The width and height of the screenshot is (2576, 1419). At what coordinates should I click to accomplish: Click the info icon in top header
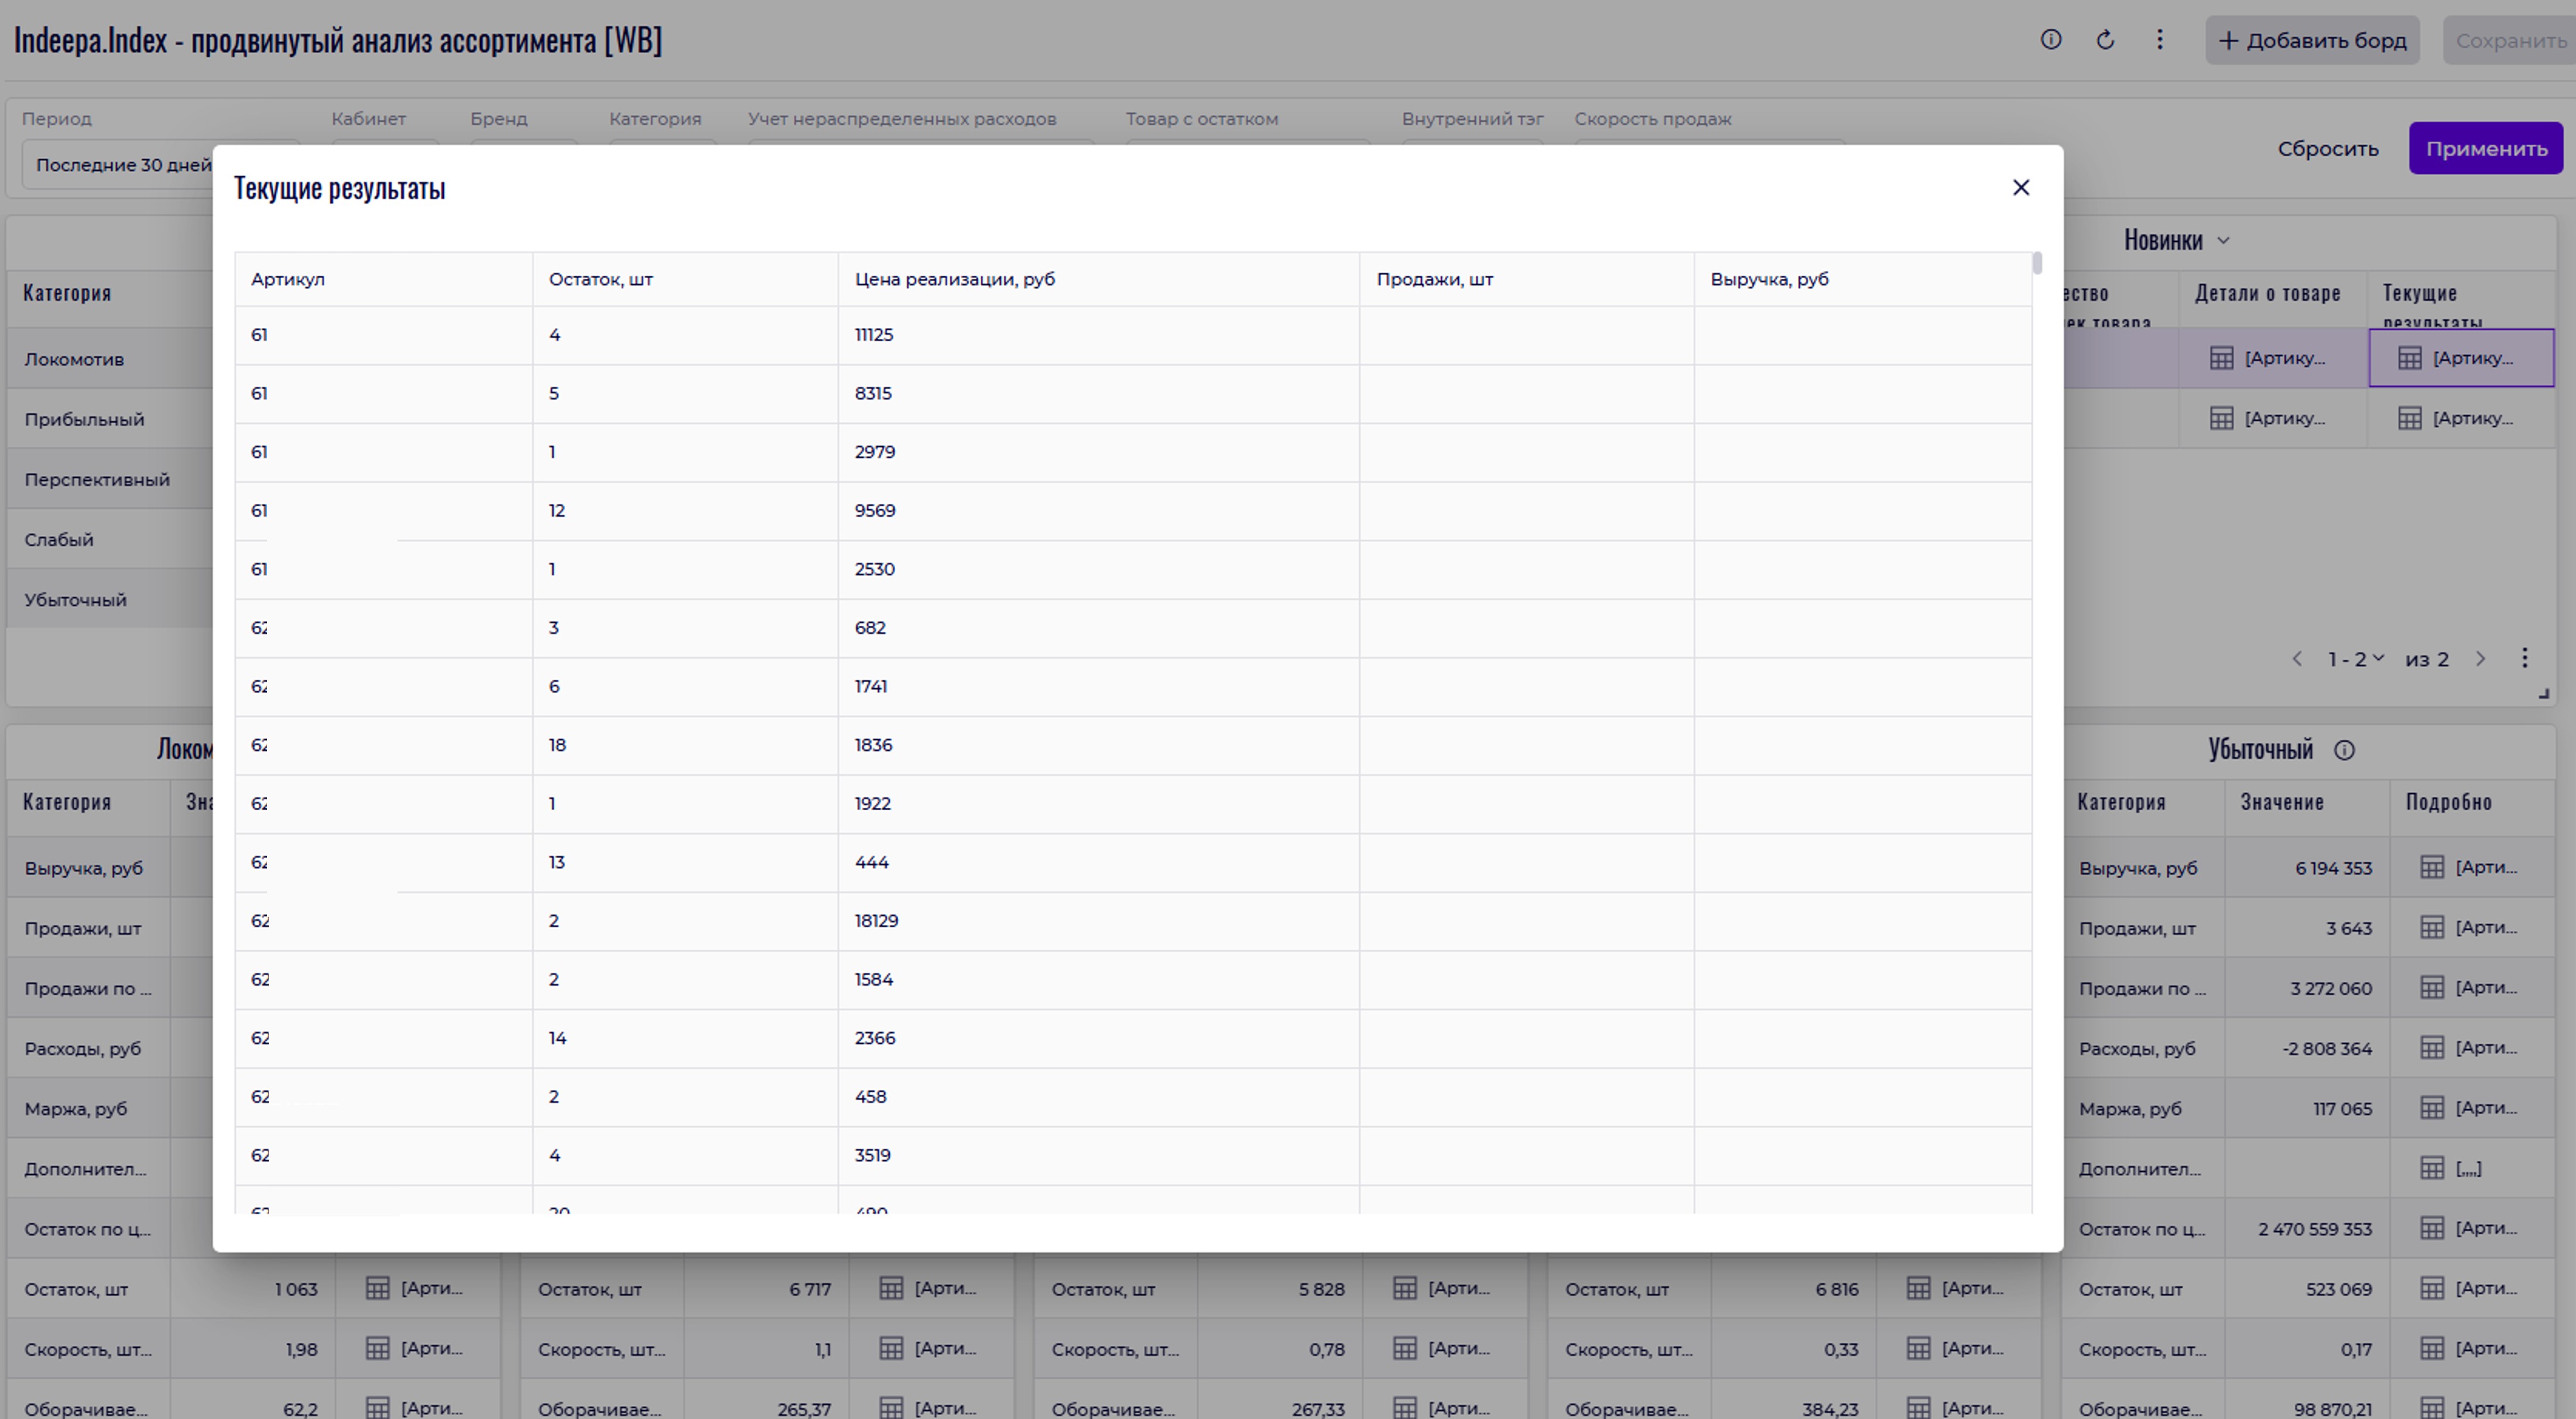(2050, 40)
